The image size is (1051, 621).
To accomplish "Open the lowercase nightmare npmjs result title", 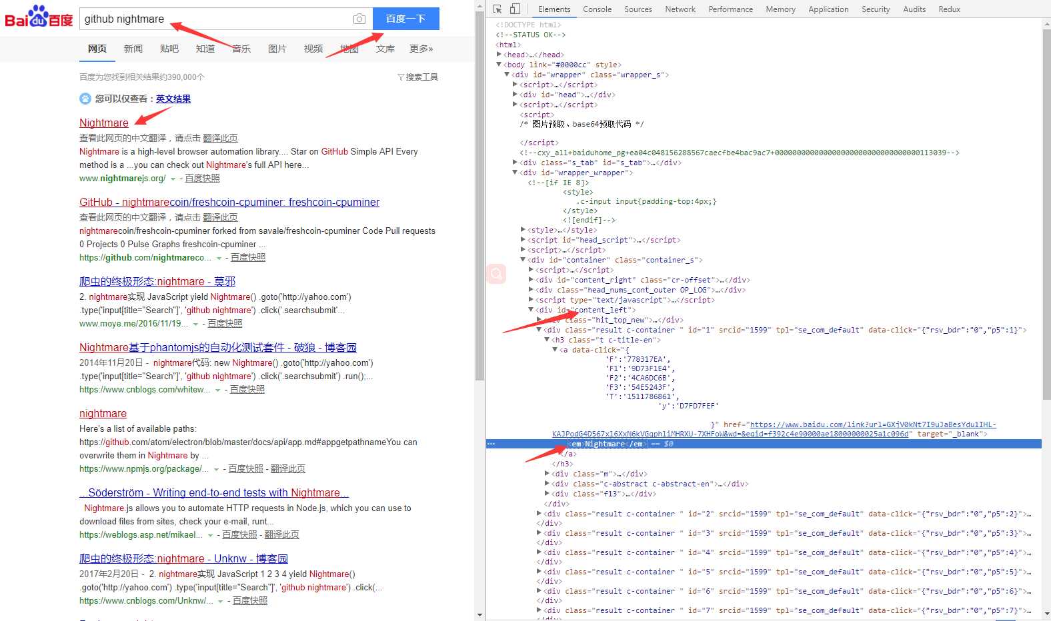I will (103, 413).
